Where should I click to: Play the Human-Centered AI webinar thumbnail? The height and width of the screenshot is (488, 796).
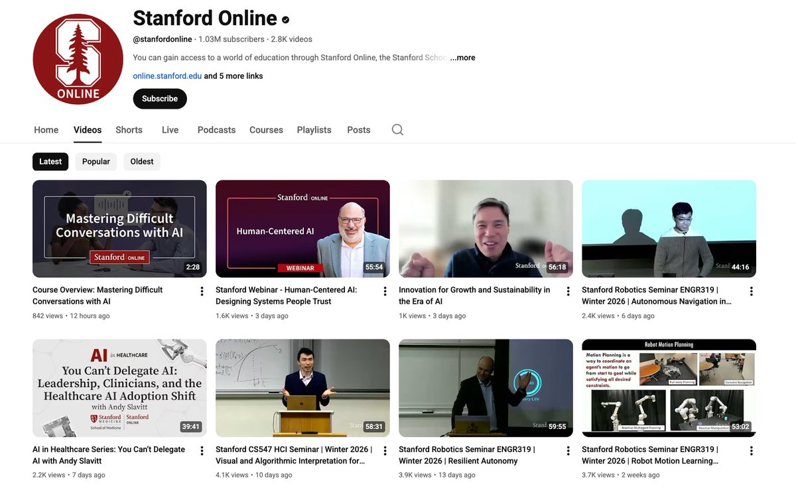click(302, 229)
